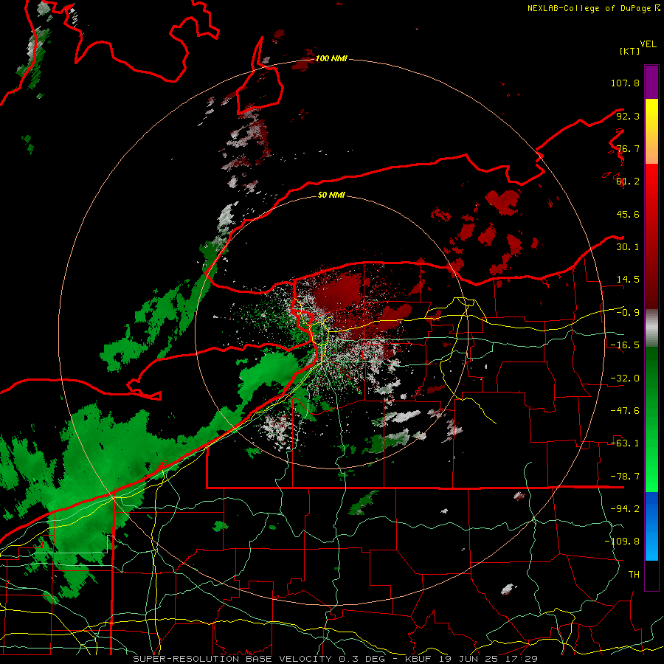The image size is (664, 664).
Task: Click the Super-Resolution Base Velocity caption
Action: [x=336, y=659]
